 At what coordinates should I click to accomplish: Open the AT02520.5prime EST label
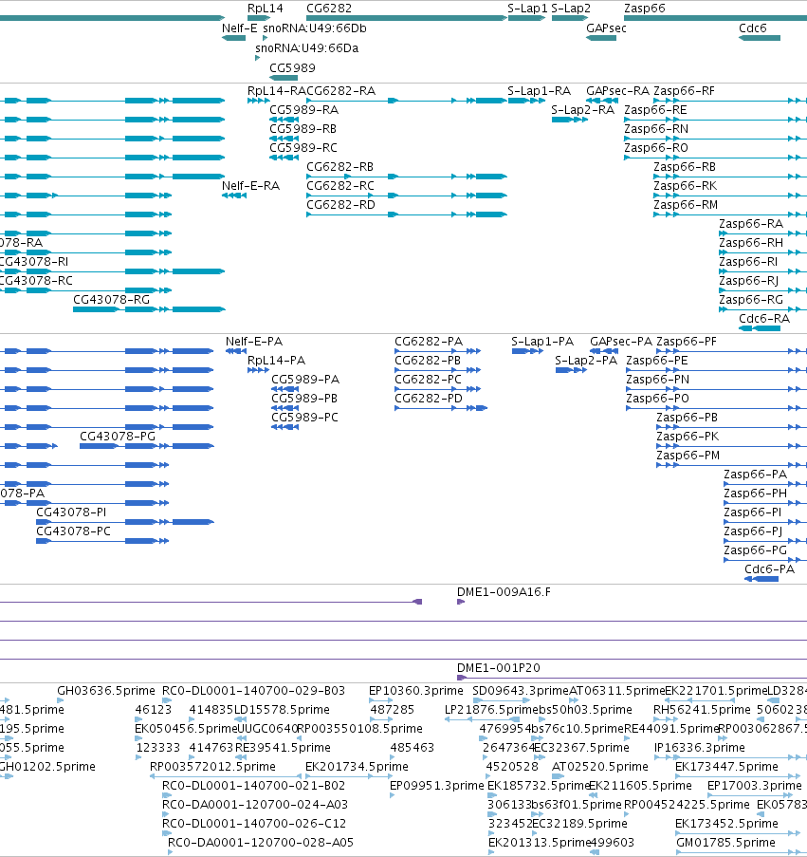[x=599, y=767]
